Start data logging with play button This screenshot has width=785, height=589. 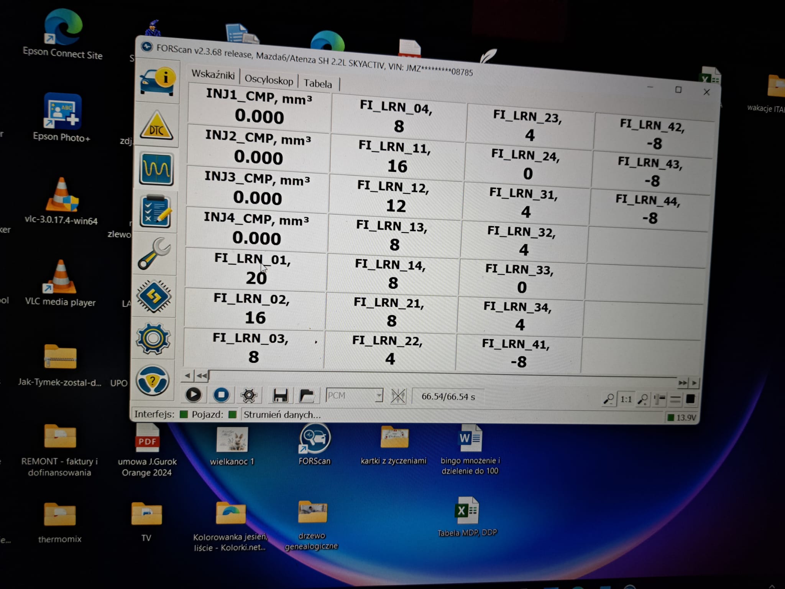click(194, 395)
